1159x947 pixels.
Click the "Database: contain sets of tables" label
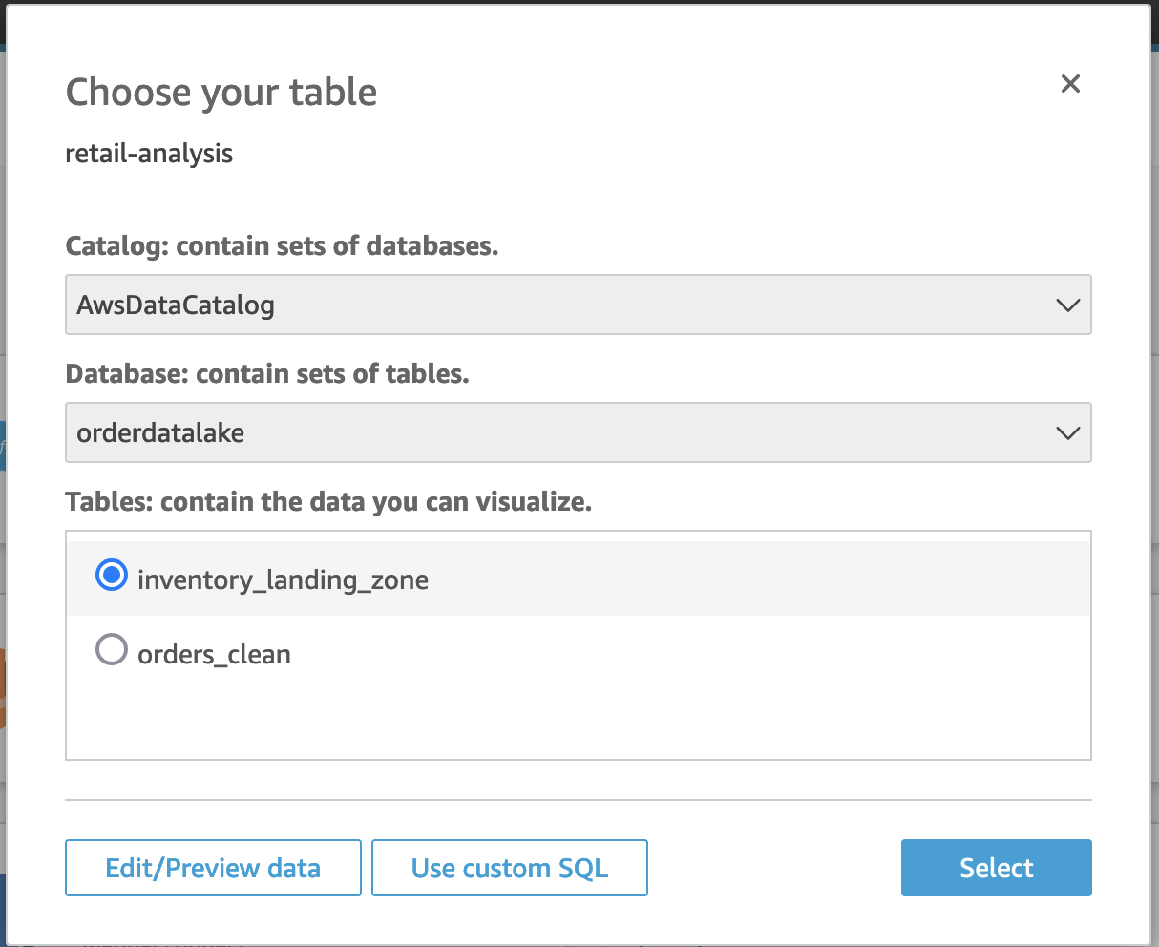[x=267, y=374]
